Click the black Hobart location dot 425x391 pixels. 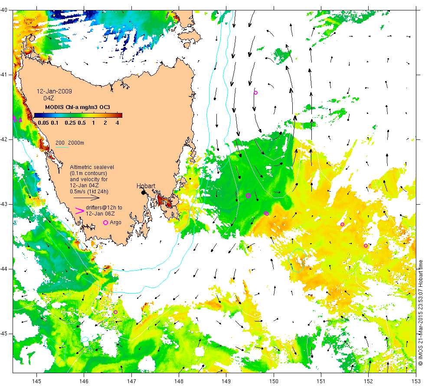[144, 192]
